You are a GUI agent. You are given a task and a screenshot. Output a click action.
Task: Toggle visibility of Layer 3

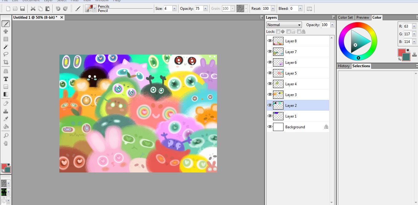pyautogui.click(x=270, y=95)
